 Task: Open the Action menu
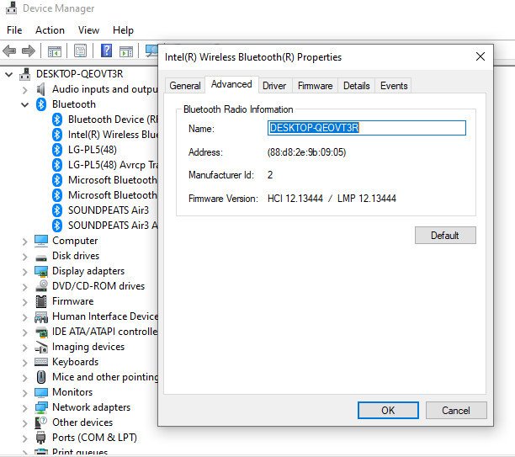pos(50,29)
